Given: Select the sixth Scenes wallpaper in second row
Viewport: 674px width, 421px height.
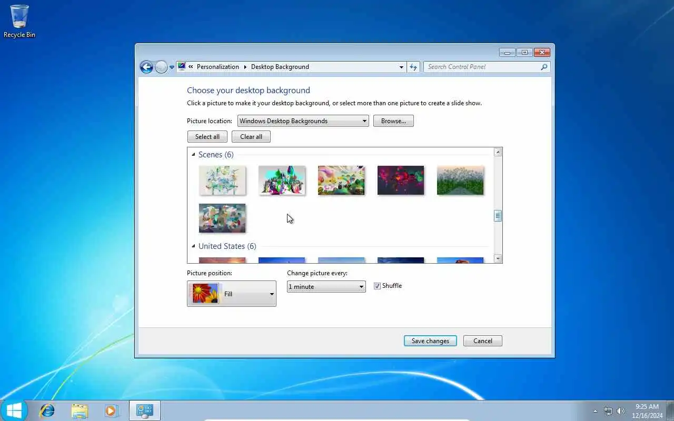Looking at the screenshot, I should point(222,218).
